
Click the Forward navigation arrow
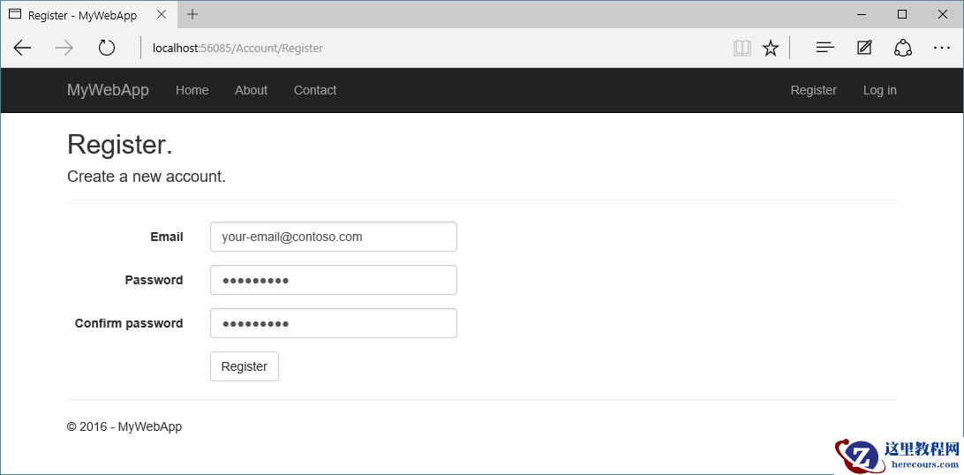(64, 49)
